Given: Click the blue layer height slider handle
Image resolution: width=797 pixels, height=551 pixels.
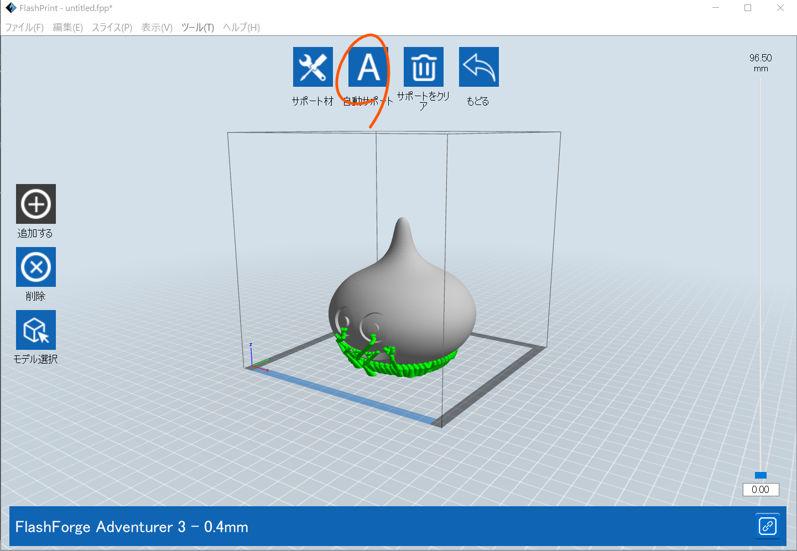Looking at the screenshot, I should [x=761, y=475].
